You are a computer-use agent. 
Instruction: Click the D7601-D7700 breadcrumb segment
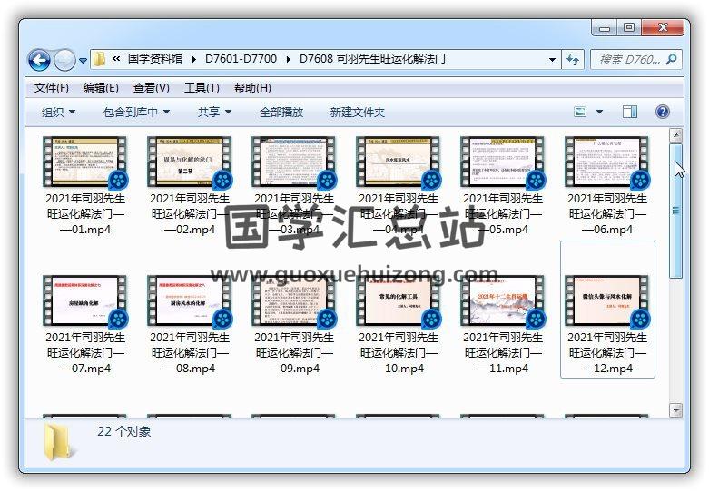[x=241, y=60]
